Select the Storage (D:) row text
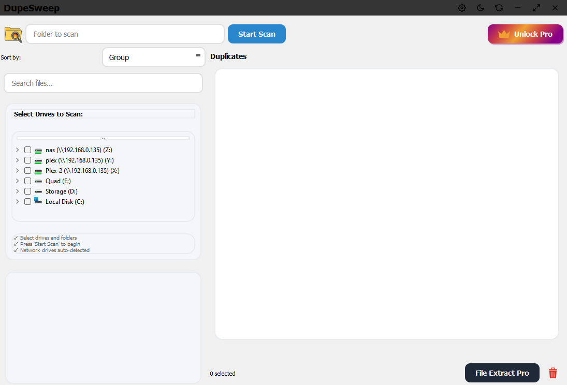 click(x=62, y=191)
